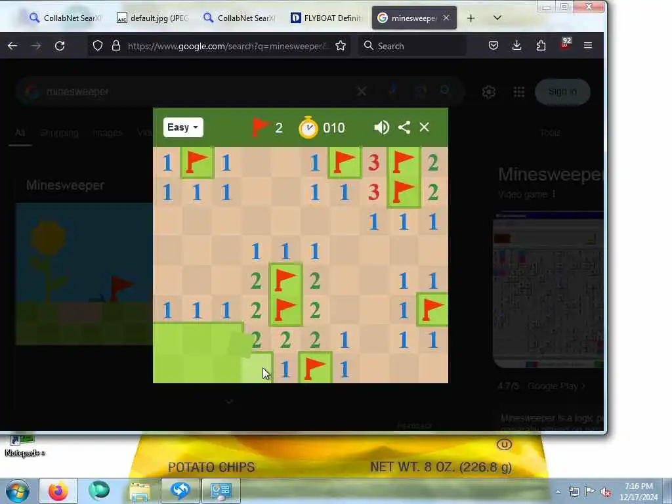This screenshot has width=672, height=504.
Task: Bookmark this page with star
Action: pyautogui.click(x=341, y=46)
